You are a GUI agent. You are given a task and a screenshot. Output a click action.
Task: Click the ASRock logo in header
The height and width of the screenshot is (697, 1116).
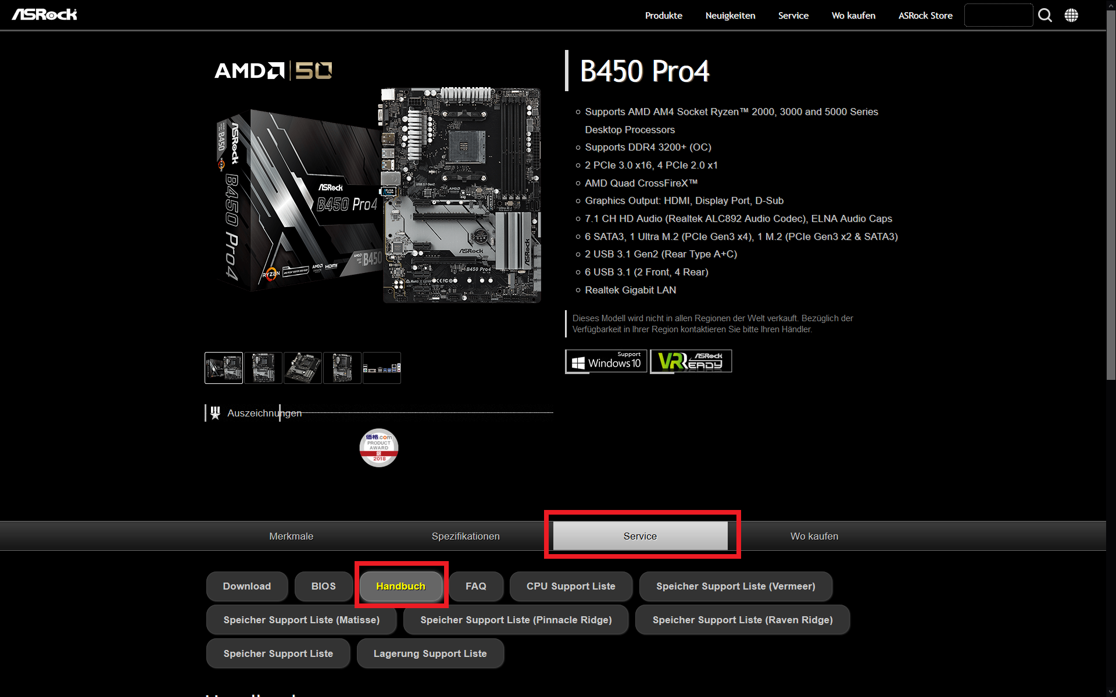[44, 15]
